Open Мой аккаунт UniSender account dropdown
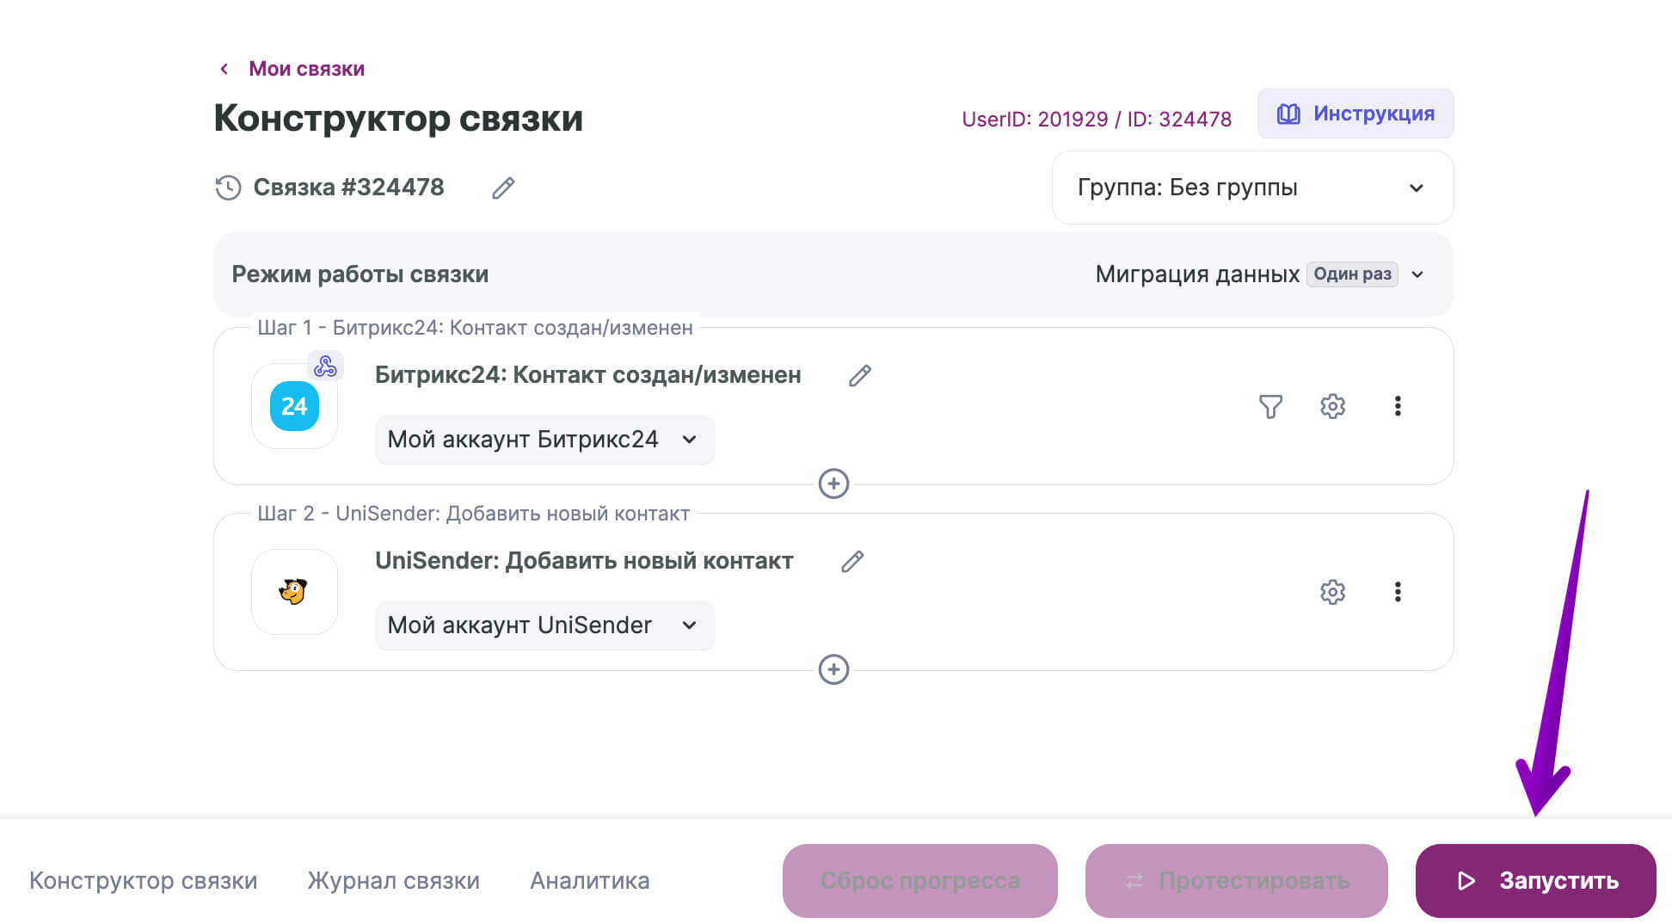 pyautogui.click(x=544, y=625)
